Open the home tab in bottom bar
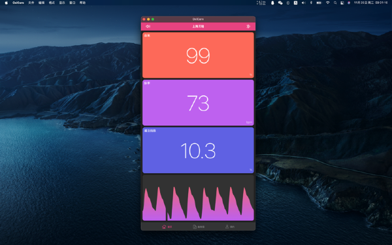The width and height of the screenshot is (392, 245). coord(167,227)
